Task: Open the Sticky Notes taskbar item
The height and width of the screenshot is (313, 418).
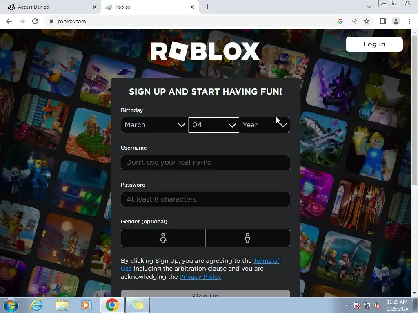Action: [137, 305]
